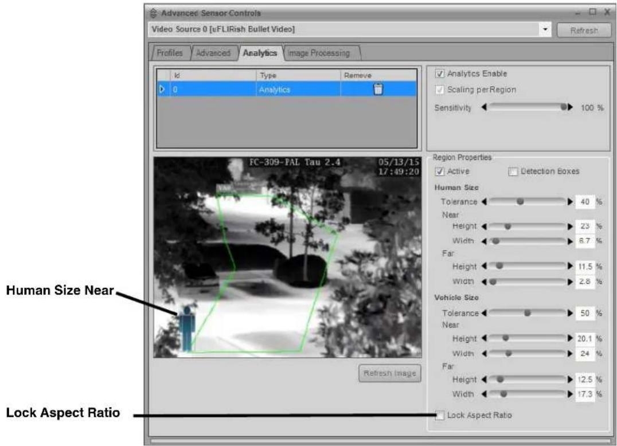Expand the row 0 arrow indicator
The image size is (617, 446).
pyautogui.click(x=162, y=89)
